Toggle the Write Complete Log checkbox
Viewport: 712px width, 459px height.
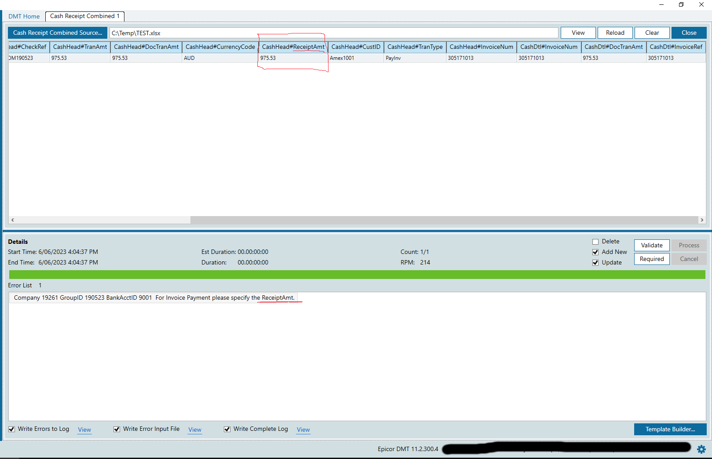tap(227, 429)
